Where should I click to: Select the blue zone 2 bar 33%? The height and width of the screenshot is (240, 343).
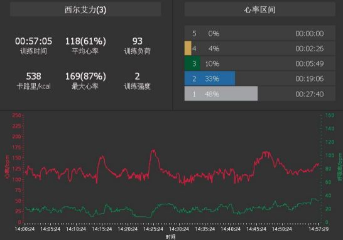coord(210,78)
